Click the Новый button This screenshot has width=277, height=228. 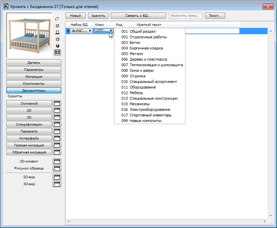tap(75, 16)
